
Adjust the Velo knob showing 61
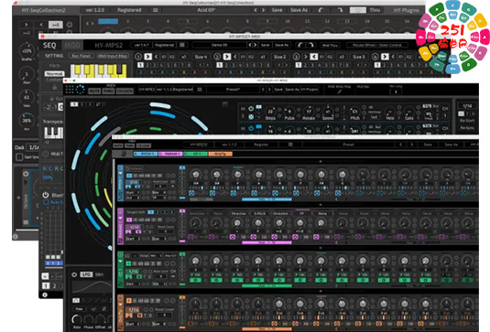pos(27,97)
